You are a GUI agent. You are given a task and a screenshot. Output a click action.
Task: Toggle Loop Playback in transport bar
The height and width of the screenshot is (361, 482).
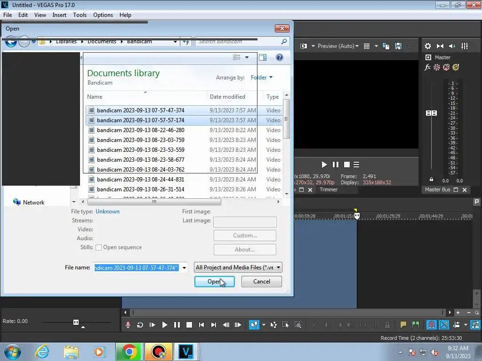pyautogui.click(x=140, y=325)
